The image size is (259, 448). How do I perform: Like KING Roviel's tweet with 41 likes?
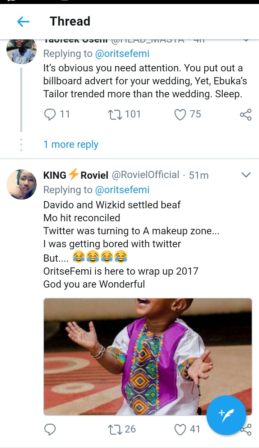click(180, 429)
